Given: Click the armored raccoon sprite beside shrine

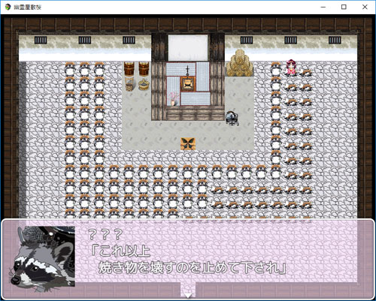Looking at the screenshot, I should pos(232,118).
